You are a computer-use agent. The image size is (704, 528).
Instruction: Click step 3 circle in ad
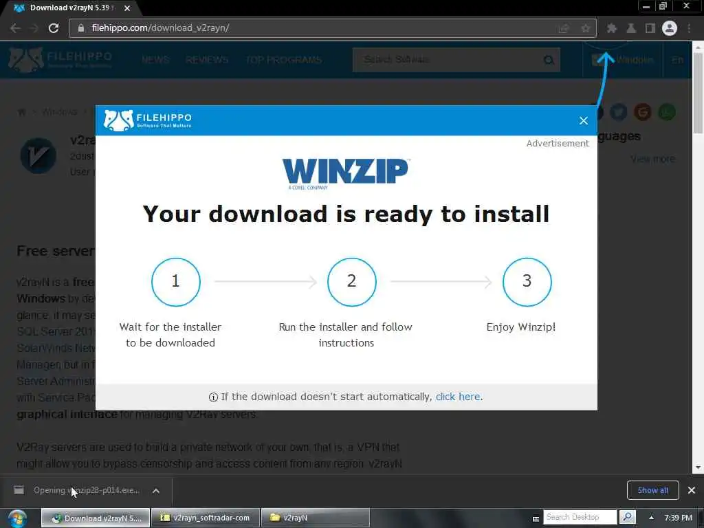coord(527,282)
